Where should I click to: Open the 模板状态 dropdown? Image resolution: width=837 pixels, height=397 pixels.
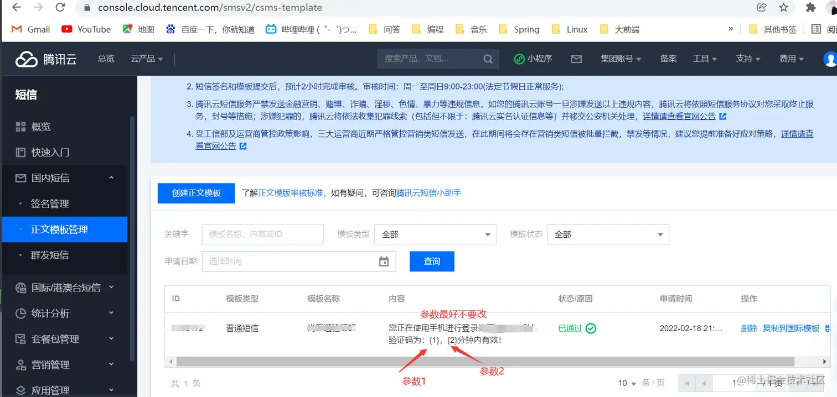[x=608, y=234]
